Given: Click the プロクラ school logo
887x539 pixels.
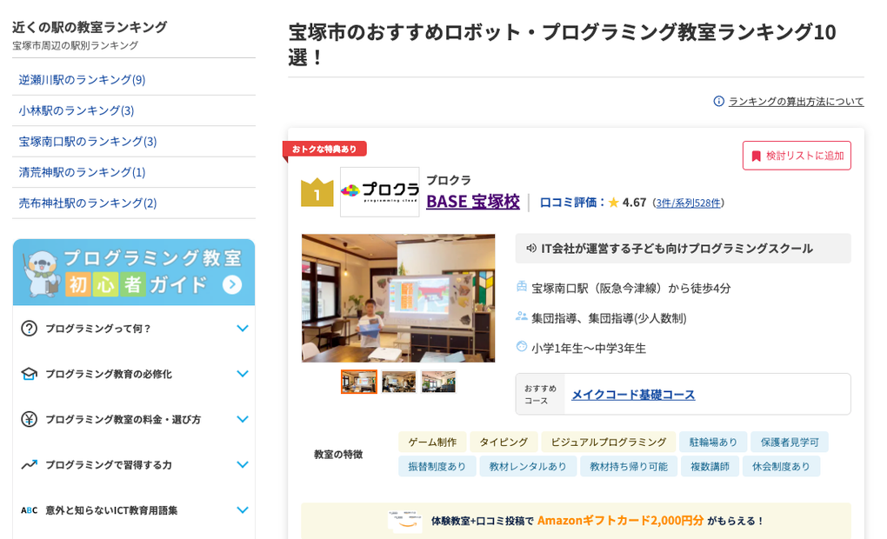Looking at the screenshot, I should 379,192.
